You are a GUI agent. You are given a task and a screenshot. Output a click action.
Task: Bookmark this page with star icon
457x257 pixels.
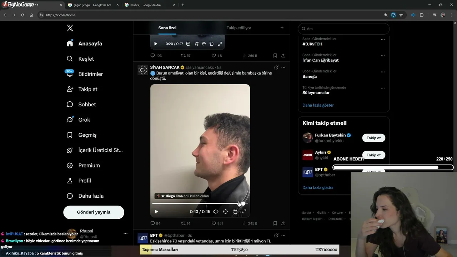401,15
